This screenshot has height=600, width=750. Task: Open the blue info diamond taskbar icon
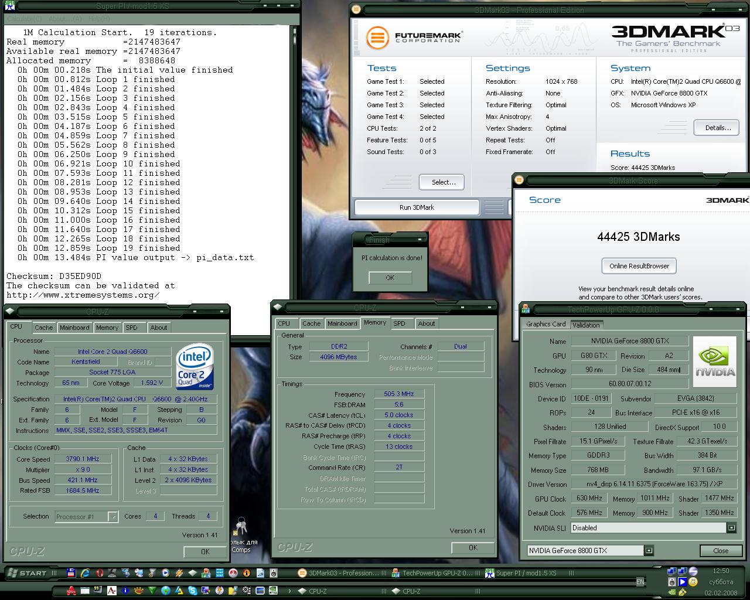click(125, 591)
